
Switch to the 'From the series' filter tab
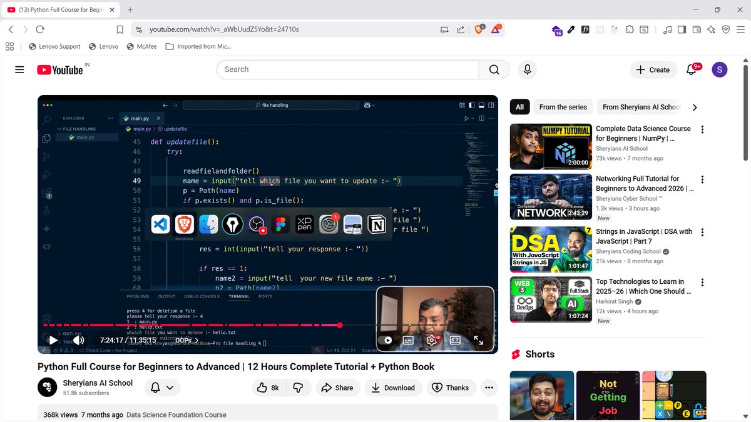562,107
